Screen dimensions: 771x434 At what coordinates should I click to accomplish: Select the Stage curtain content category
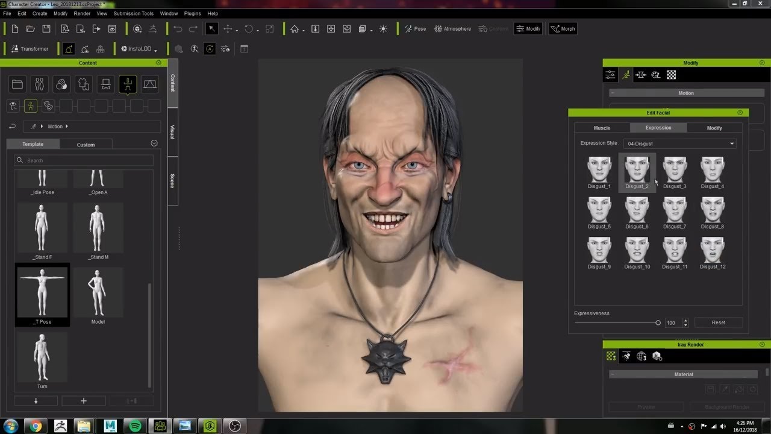[149, 84]
